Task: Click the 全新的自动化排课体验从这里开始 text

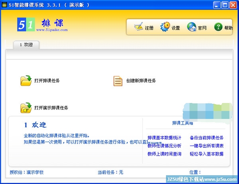Action: [57, 136]
